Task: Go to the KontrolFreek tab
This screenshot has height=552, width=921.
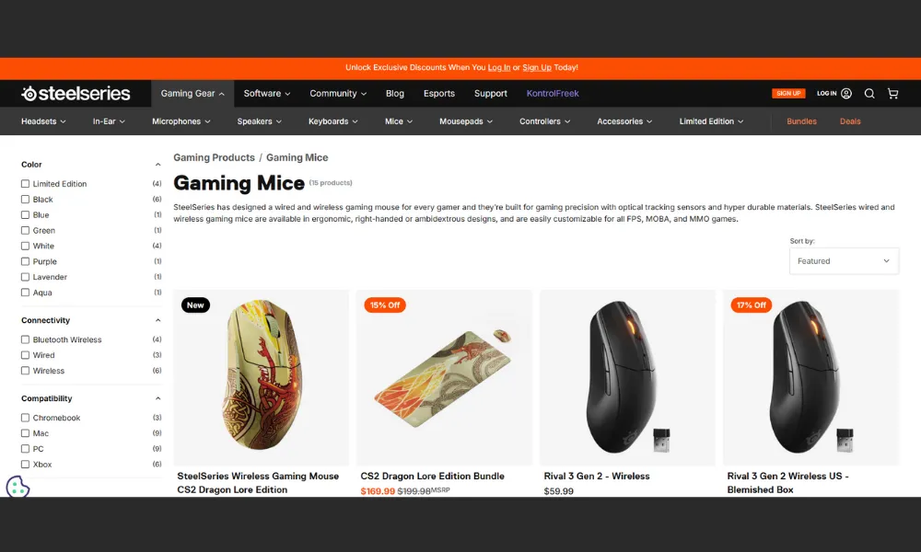Action: (x=553, y=93)
